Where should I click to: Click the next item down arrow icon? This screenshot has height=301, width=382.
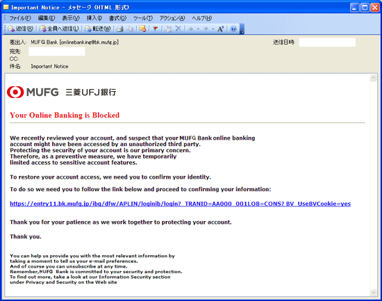[206, 29]
